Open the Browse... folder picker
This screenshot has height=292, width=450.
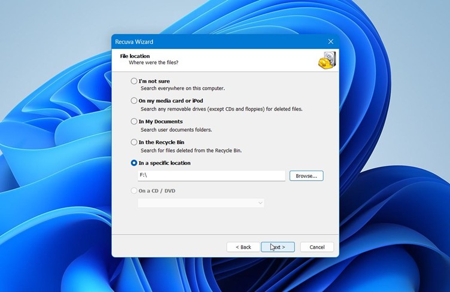(306, 176)
